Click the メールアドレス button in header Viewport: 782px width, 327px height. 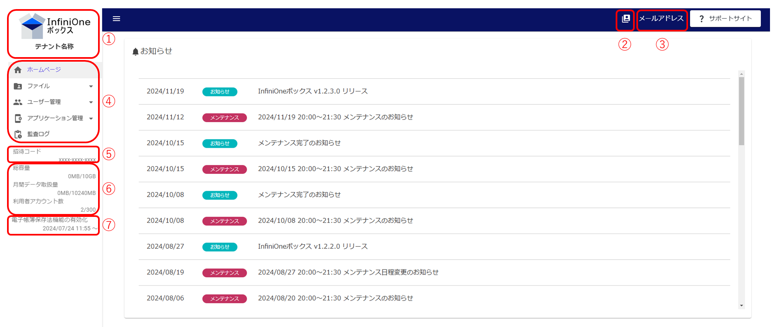(x=661, y=19)
